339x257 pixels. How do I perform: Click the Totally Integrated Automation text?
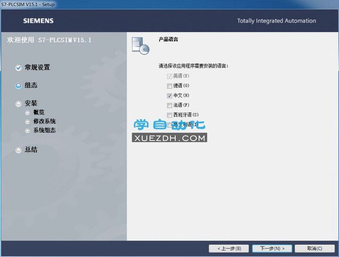click(276, 21)
